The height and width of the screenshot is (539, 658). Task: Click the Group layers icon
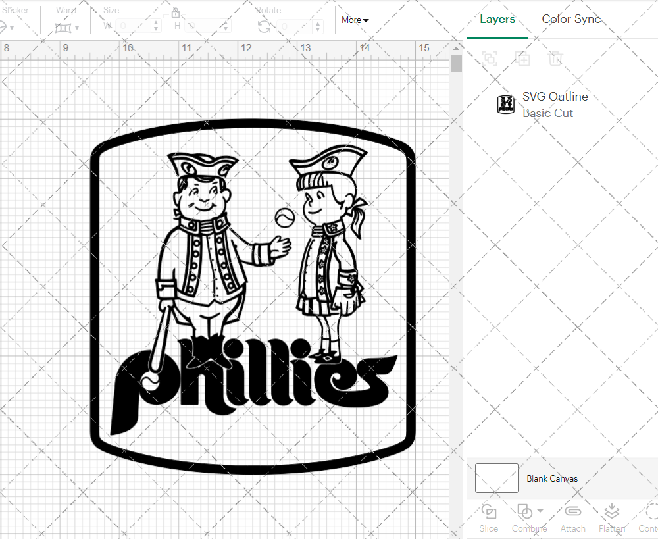[490, 59]
